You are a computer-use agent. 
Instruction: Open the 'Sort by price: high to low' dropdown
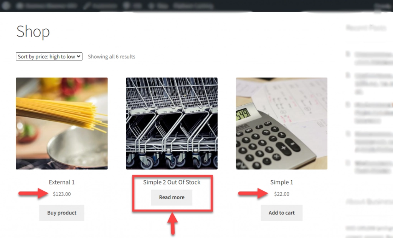49,57
